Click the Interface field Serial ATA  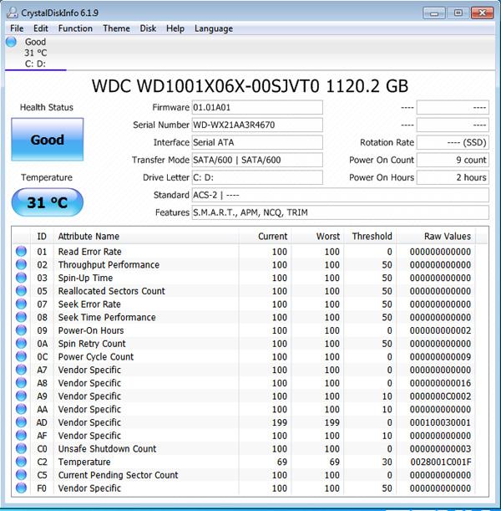257,142
